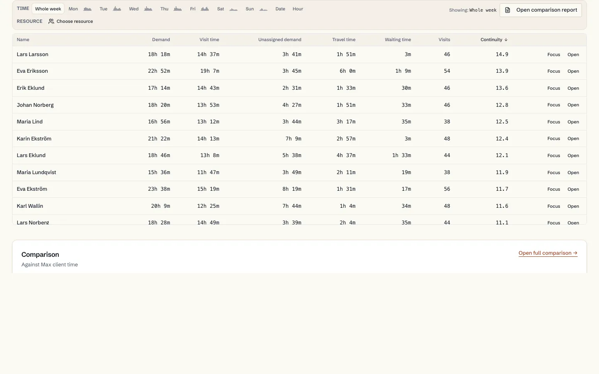The image size is (599, 374).
Task: Open Maria Lind's entry
Action: [573, 122]
